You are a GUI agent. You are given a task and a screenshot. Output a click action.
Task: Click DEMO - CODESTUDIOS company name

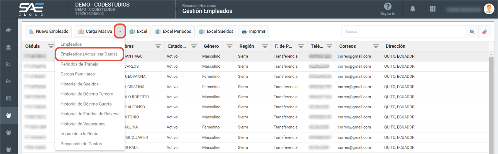(x=102, y=5)
